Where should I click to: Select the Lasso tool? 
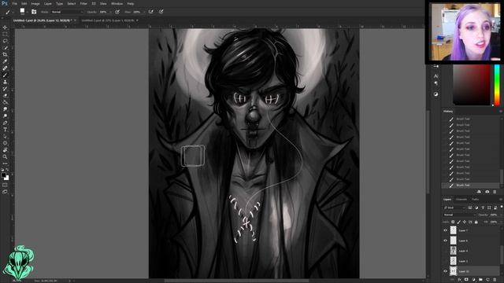click(5, 41)
